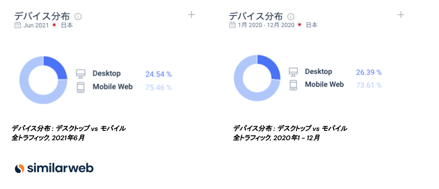The image size is (439, 189).
Task: Click the 24.54 % Desktop value
Action: tap(158, 74)
